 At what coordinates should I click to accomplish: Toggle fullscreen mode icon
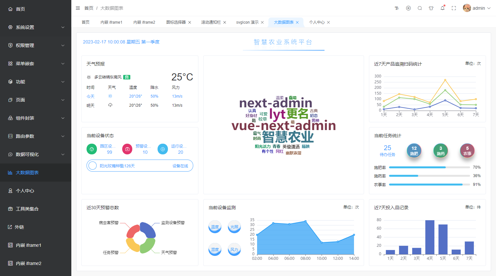(454, 8)
